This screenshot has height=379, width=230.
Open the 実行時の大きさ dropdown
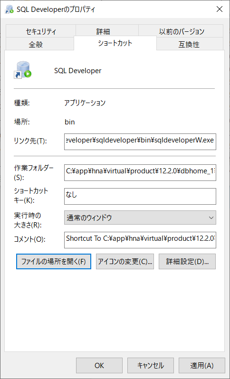[x=140, y=218]
